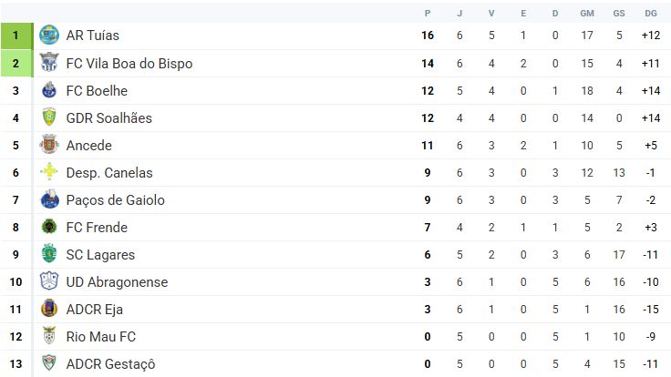This screenshot has width=671, height=377.
Task: Click the Rio Mau FC crest
Action: (49, 337)
